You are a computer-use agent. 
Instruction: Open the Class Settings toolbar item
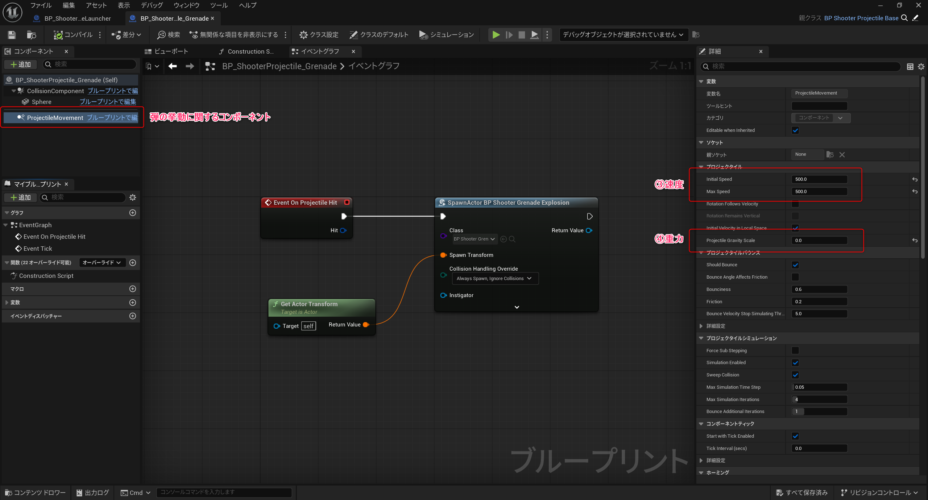point(319,35)
